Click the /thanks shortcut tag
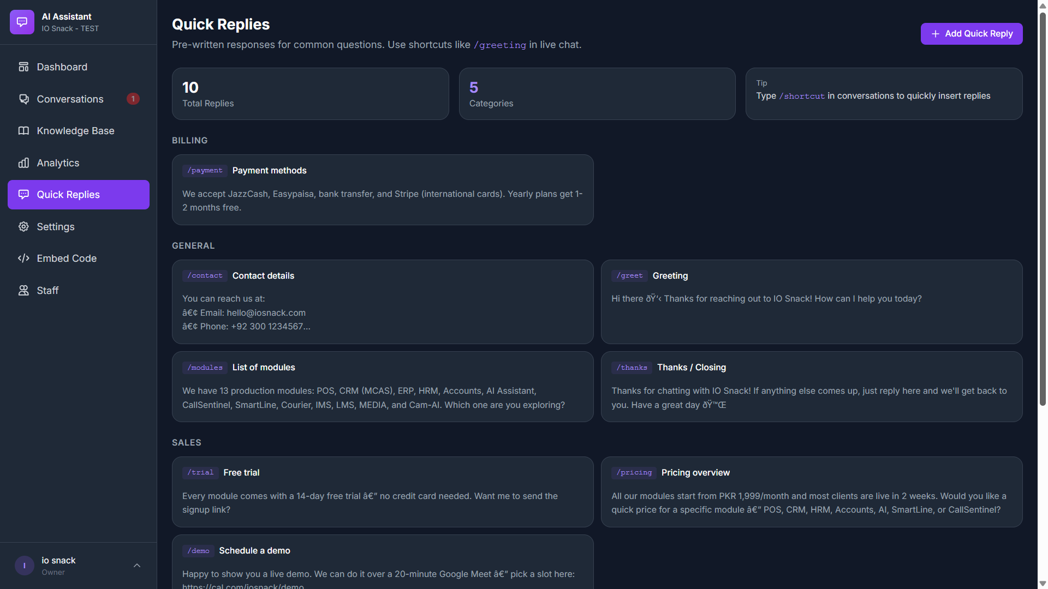 (632, 368)
